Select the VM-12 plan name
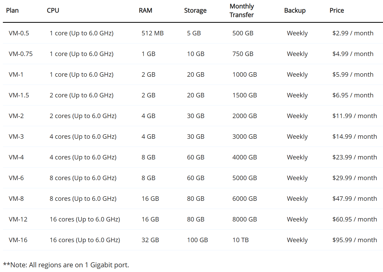383x272 pixels. [x=18, y=219]
